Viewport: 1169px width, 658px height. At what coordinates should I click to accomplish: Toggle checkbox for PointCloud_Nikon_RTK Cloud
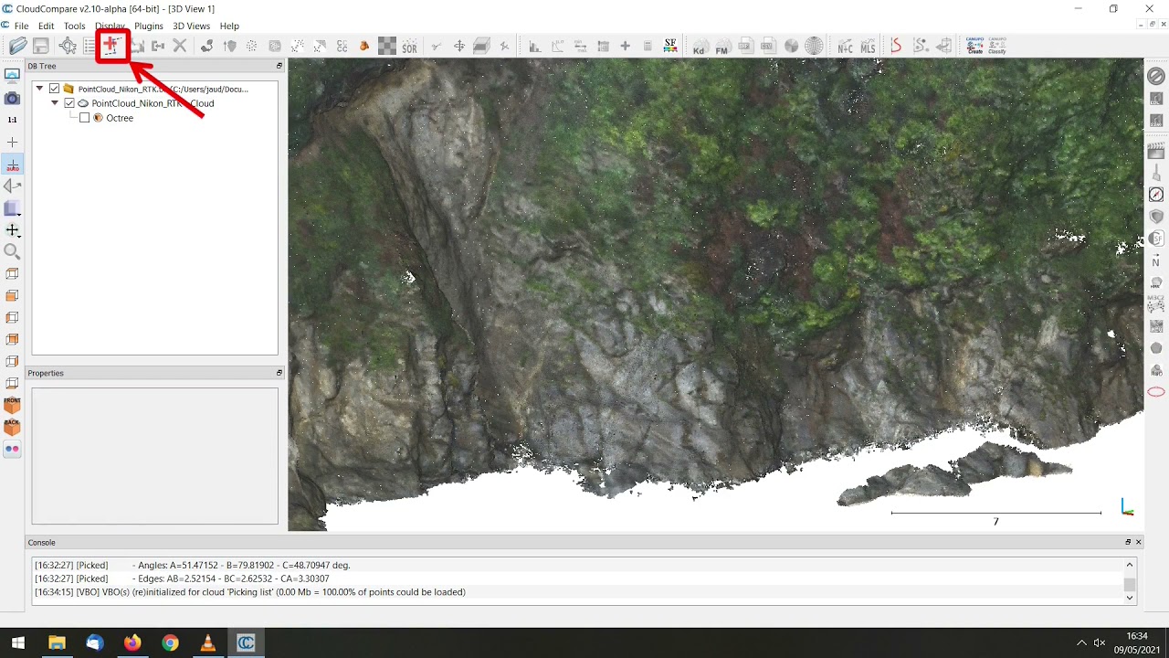coord(69,103)
